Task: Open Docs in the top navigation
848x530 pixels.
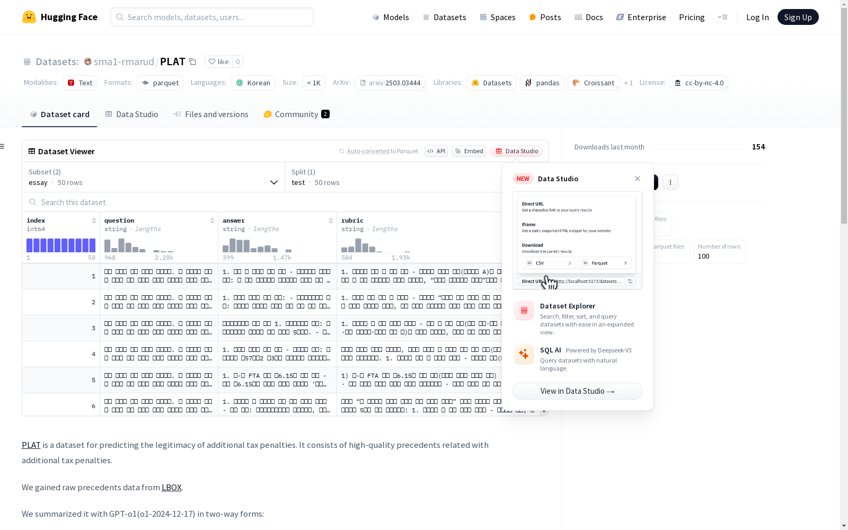Action: tap(588, 17)
